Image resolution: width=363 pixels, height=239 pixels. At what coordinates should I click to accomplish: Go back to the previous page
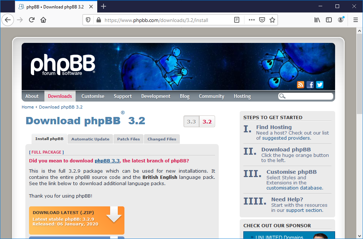8,20
